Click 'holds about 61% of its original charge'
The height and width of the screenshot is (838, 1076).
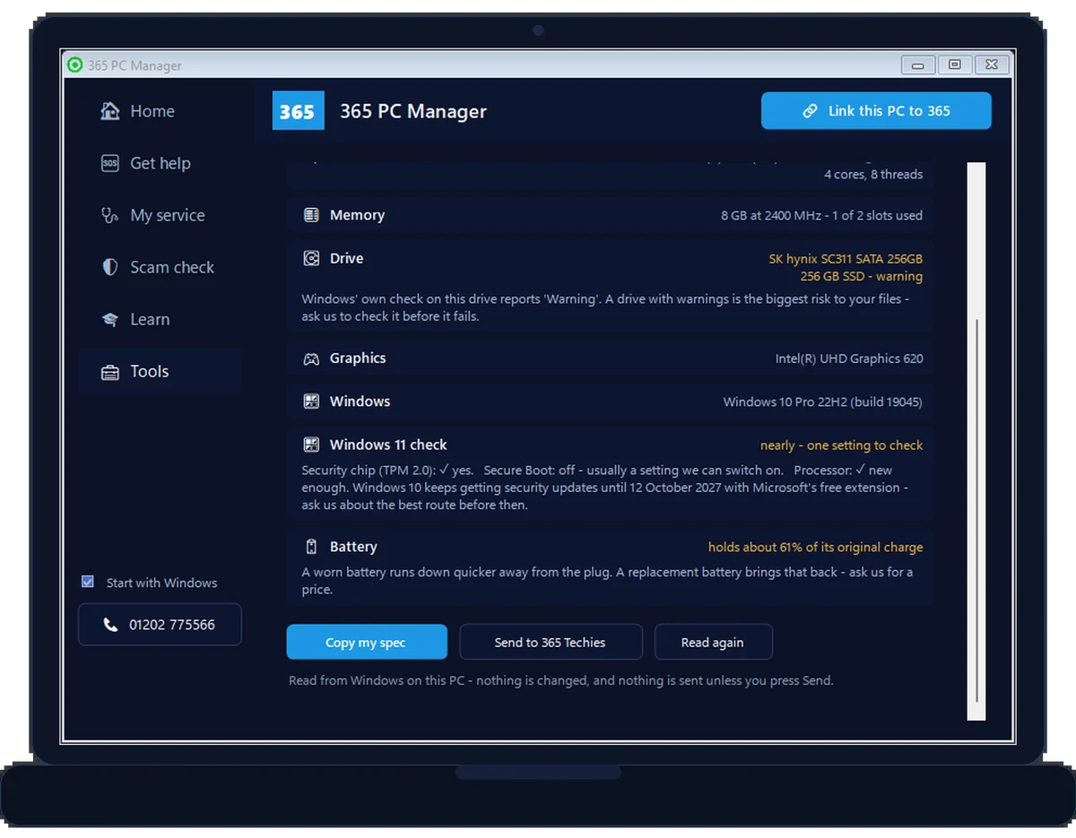tap(815, 547)
